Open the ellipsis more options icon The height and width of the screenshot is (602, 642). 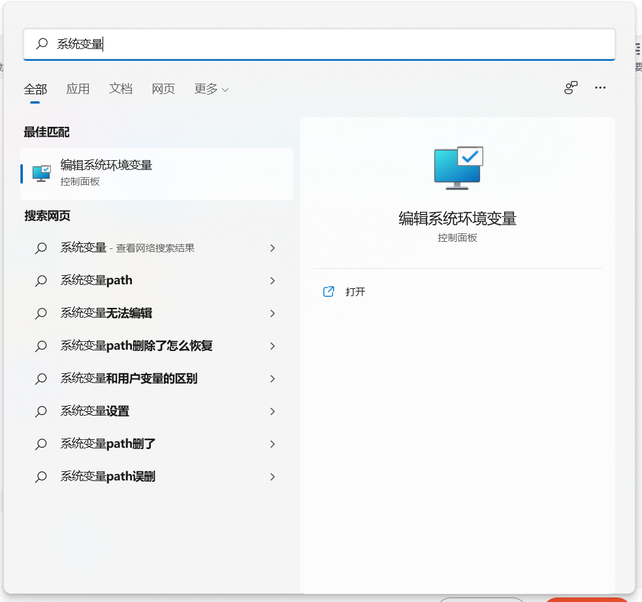pos(600,88)
